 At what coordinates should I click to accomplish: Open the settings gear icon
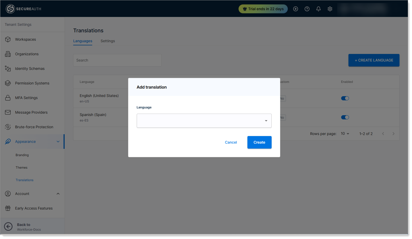pos(330,9)
